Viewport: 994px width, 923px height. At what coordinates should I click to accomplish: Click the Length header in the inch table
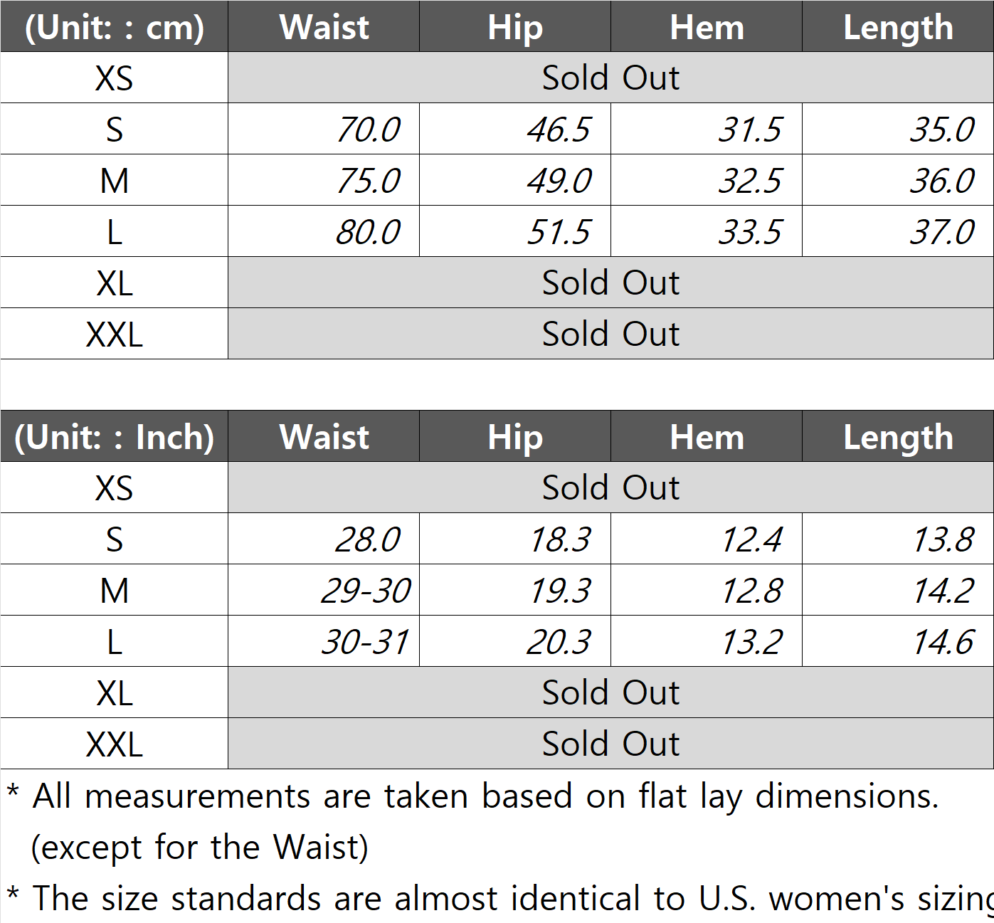tap(898, 437)
